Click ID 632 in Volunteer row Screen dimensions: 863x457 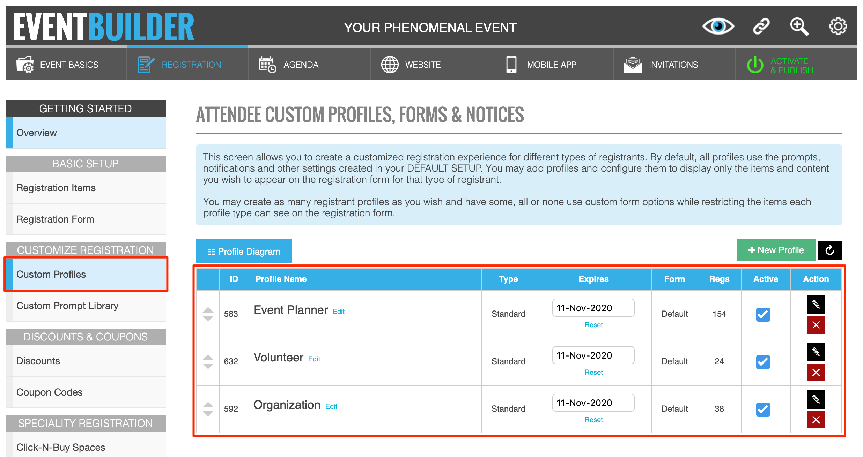coord(231,361)
